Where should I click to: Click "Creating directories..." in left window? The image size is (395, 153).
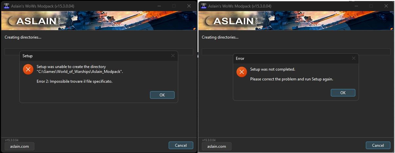(23, 37)
